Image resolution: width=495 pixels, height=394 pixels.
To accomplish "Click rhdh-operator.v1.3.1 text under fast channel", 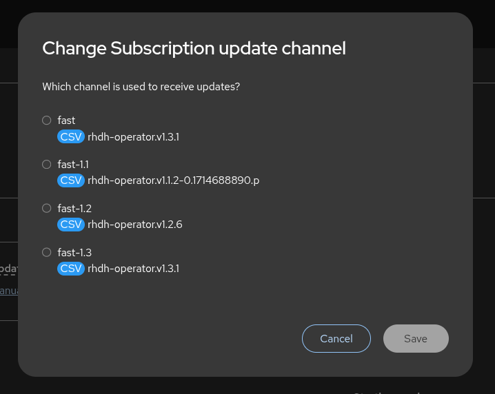I will coord(133,136).
